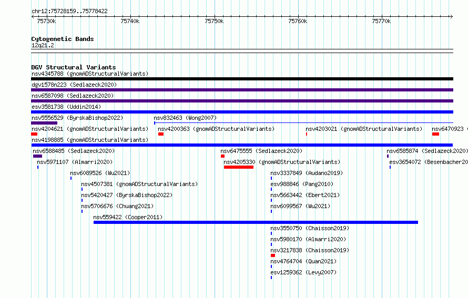The height and width of the screenshot is (298, 468).
Task: Click the 75760k ruler tick label
Action: 298,21
